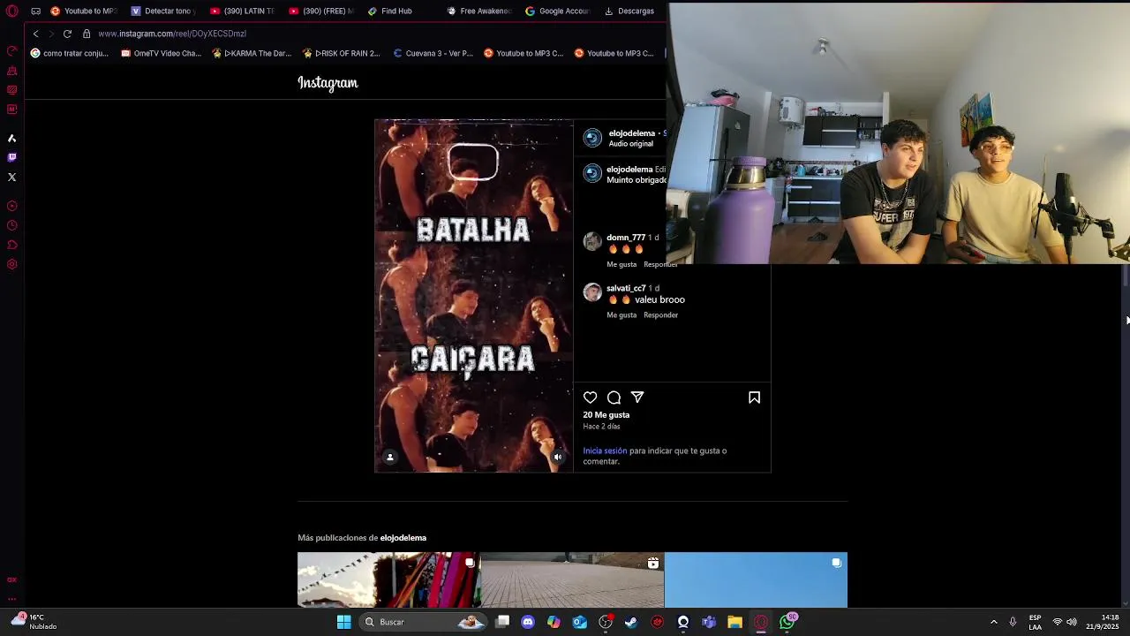Click 'Inicia sesión' link
The width and height of the screenshot is (1130, 636).
tap(605, 450)
